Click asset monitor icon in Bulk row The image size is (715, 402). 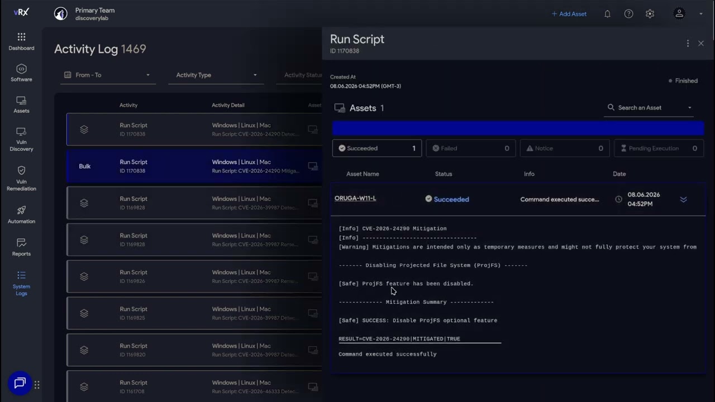point(313,166)
